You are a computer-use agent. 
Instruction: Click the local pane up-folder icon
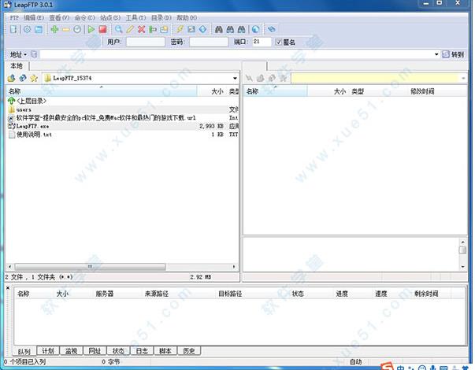point(12,78)
